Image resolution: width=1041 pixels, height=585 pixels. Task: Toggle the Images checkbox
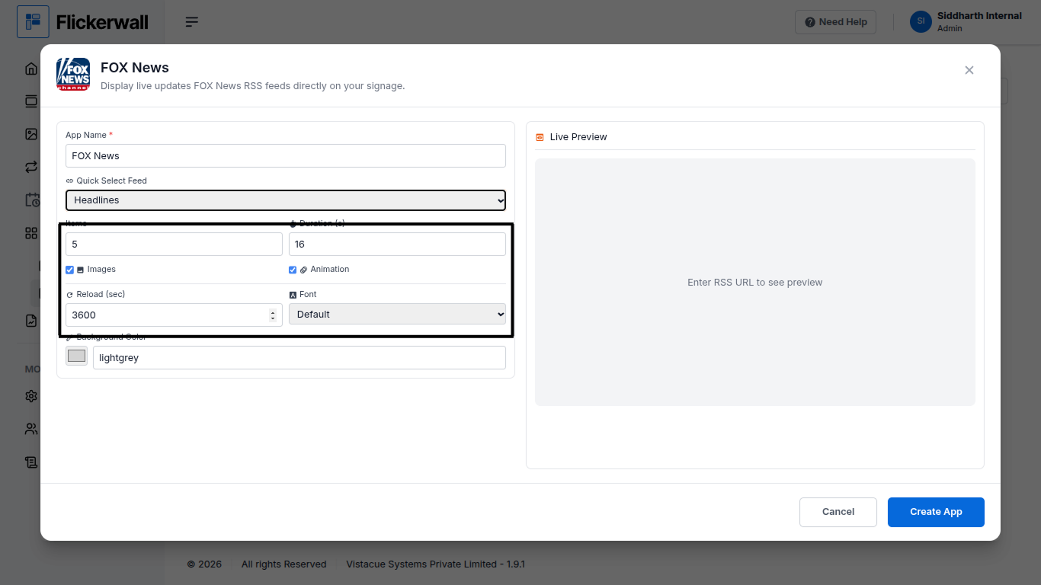pyautogui.click(x=70, y=270)
